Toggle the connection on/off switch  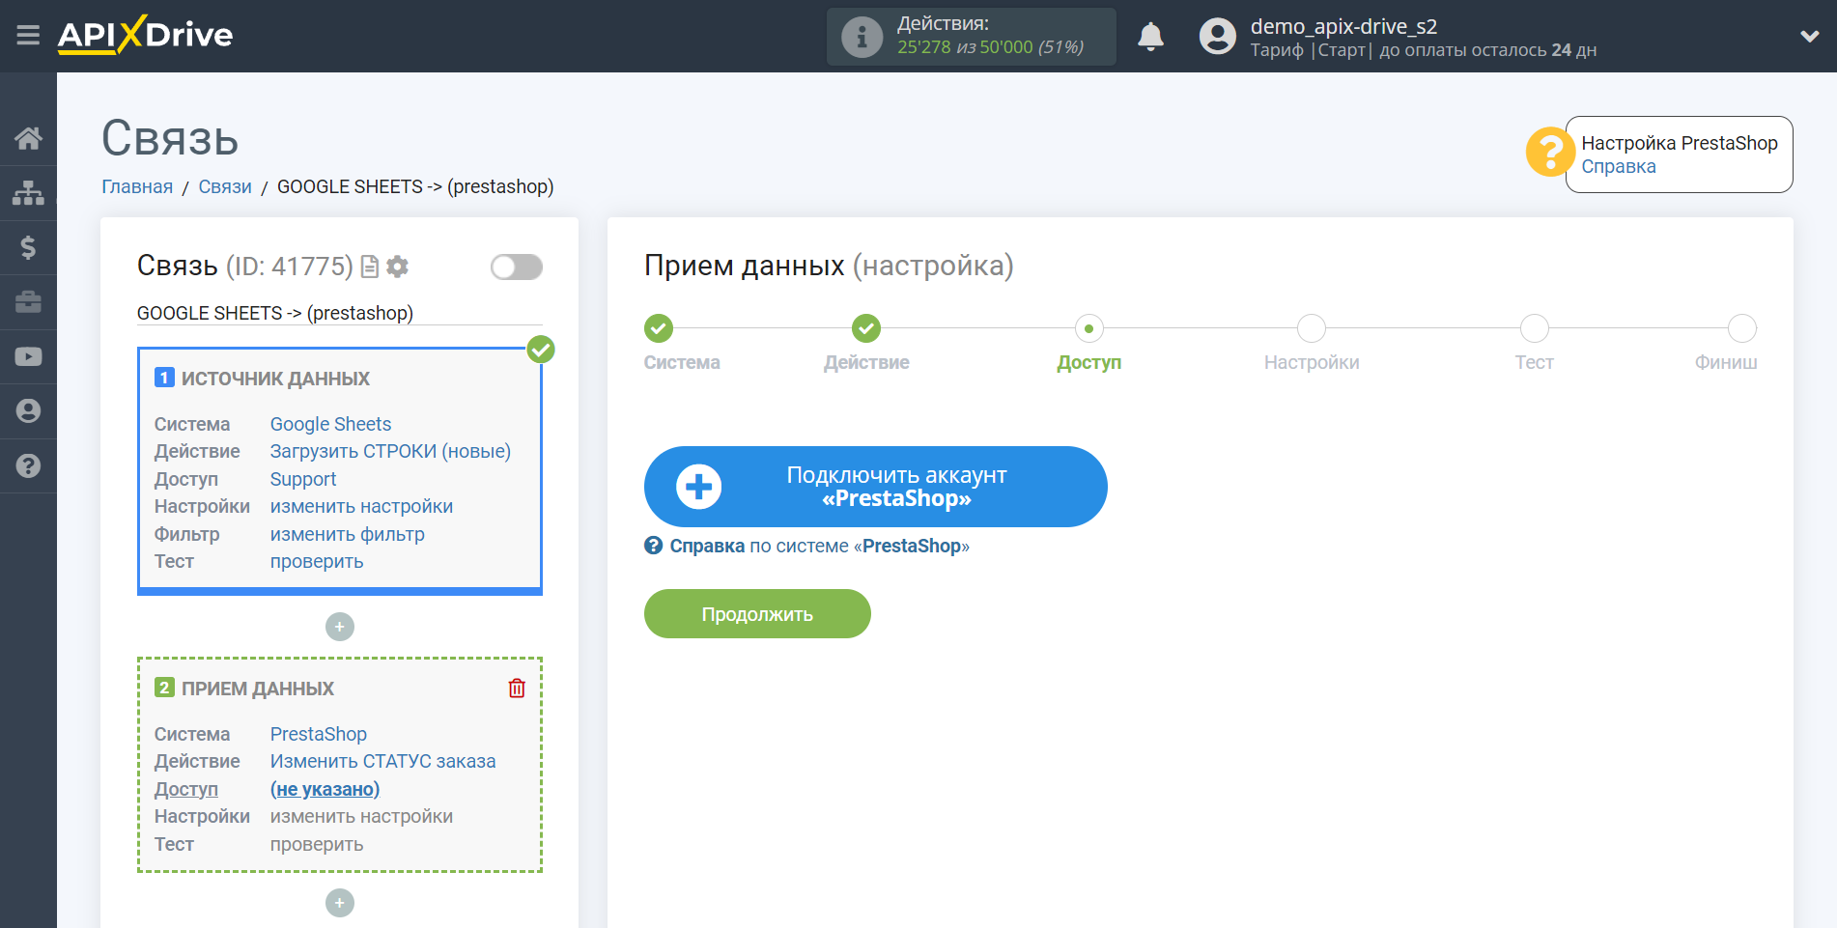coord(517,267)
